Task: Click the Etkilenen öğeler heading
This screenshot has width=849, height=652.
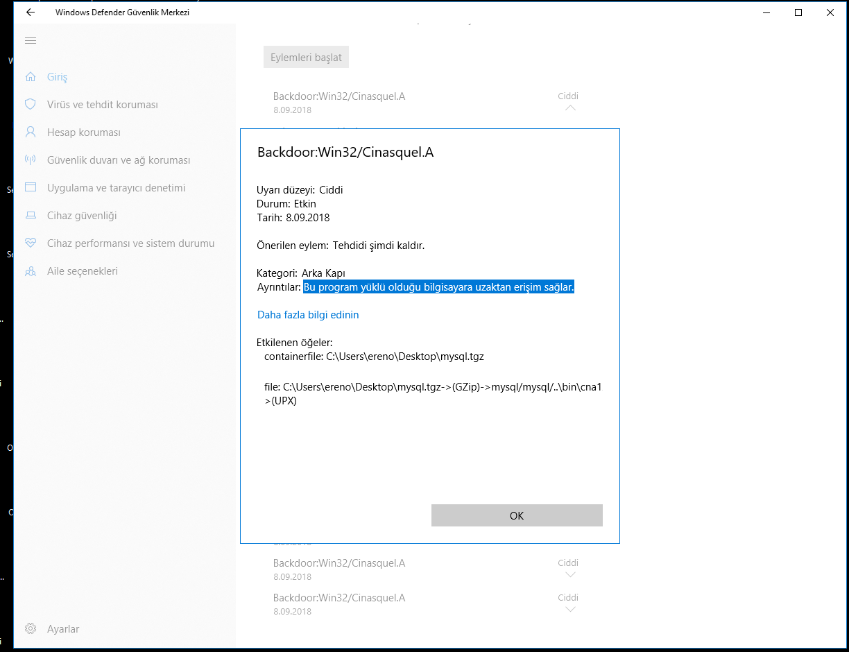Action: (x=295, y=343)
